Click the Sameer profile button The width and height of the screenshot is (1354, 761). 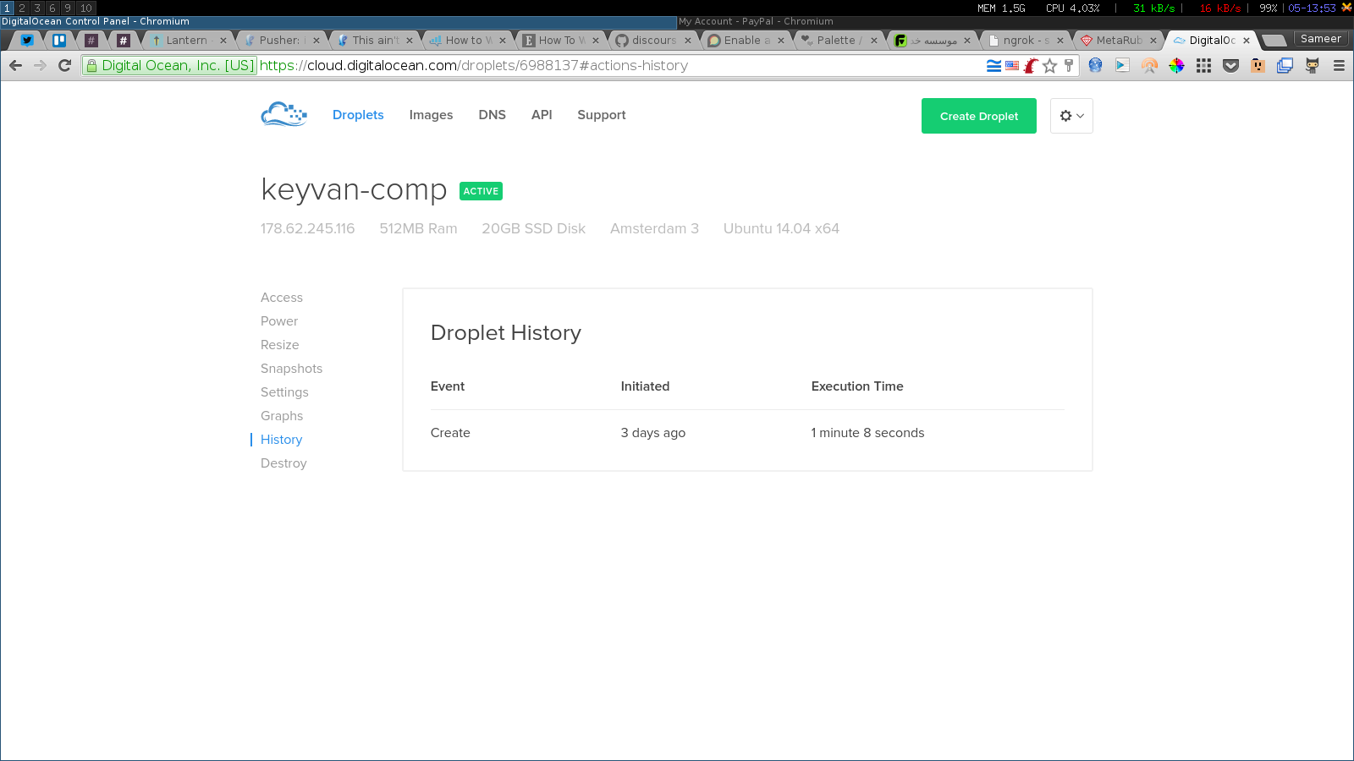pyautogui.click(x=1321, y=39)
